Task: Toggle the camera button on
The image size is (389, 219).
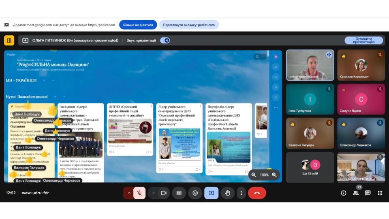Action: tap(164, 193)
